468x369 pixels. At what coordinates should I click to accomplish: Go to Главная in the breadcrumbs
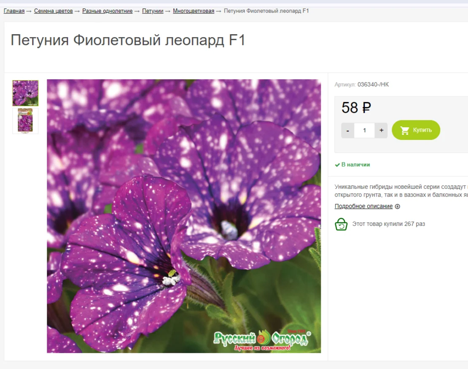tap(14, 11)
